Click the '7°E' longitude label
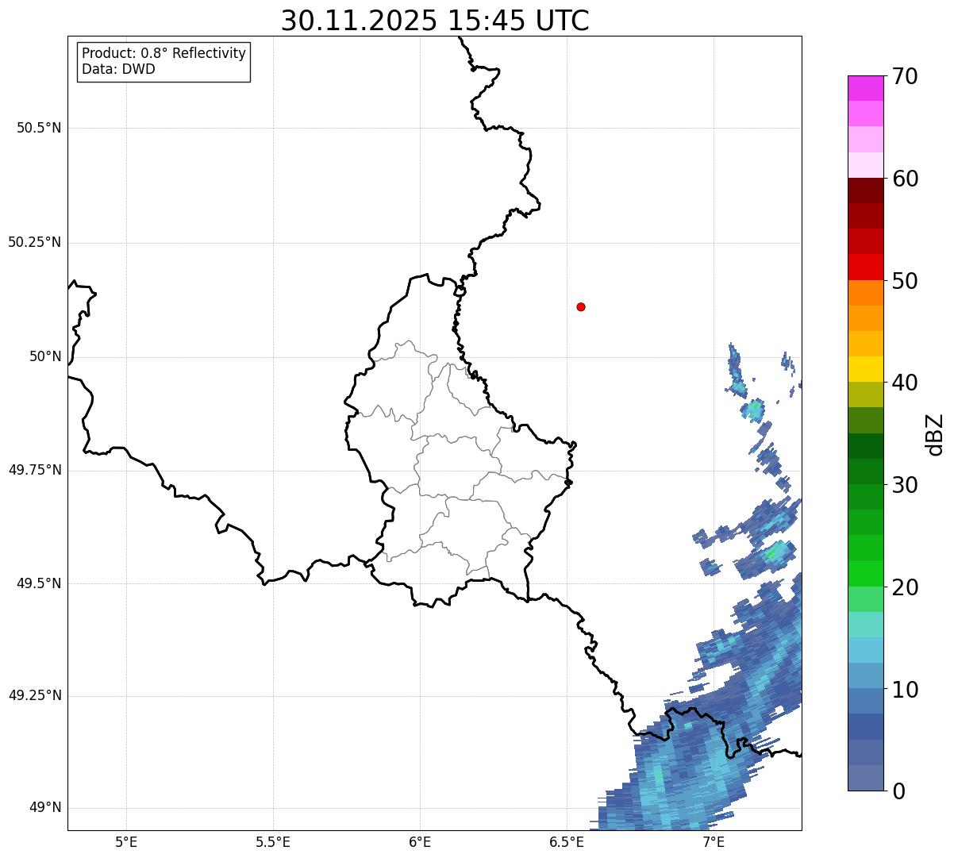This screenshot has width=954, height=858. point(714,841)
